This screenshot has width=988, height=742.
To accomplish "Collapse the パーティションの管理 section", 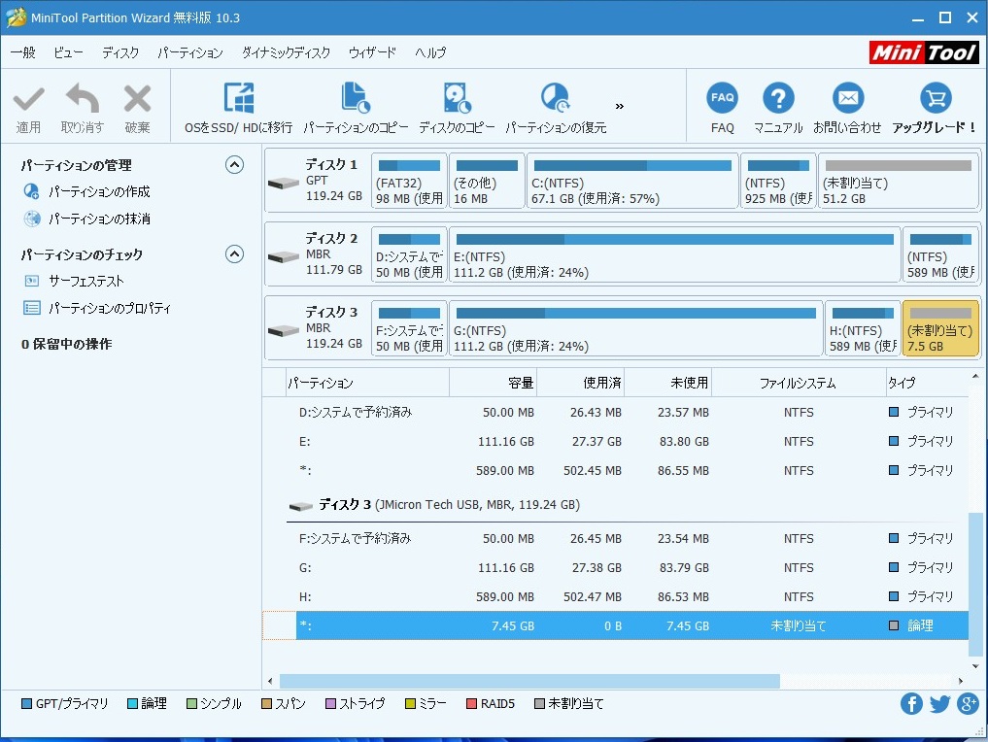I will [234, 165].
